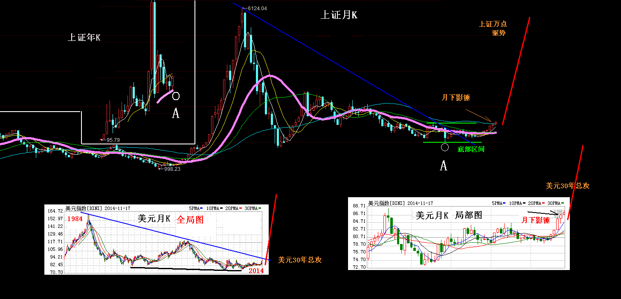Select the 6124.04 peak price label

(x=257, y=9)
